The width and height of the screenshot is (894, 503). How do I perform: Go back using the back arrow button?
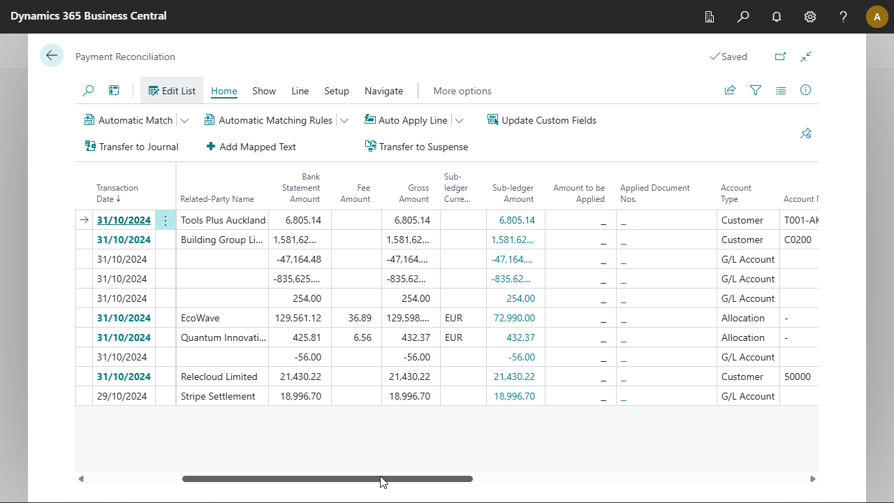pyautogui.click(x=52, y=55)
